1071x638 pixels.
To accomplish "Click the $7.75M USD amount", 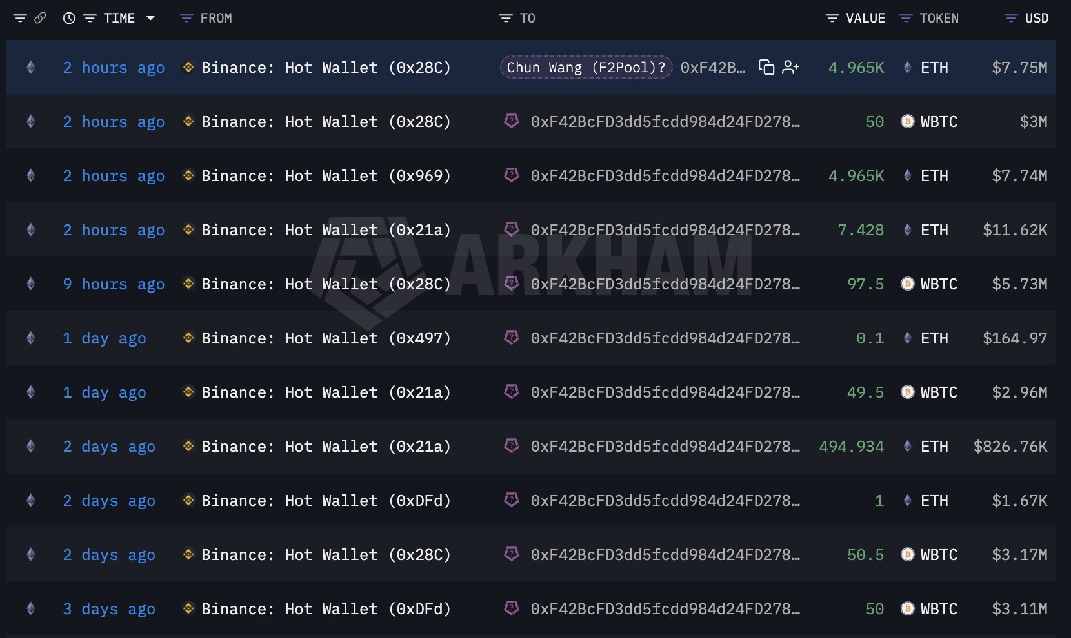I will [1019, 68].
